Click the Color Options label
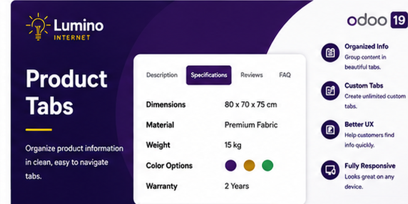This screenshot has width=408, height=204. tap(169, 166)
